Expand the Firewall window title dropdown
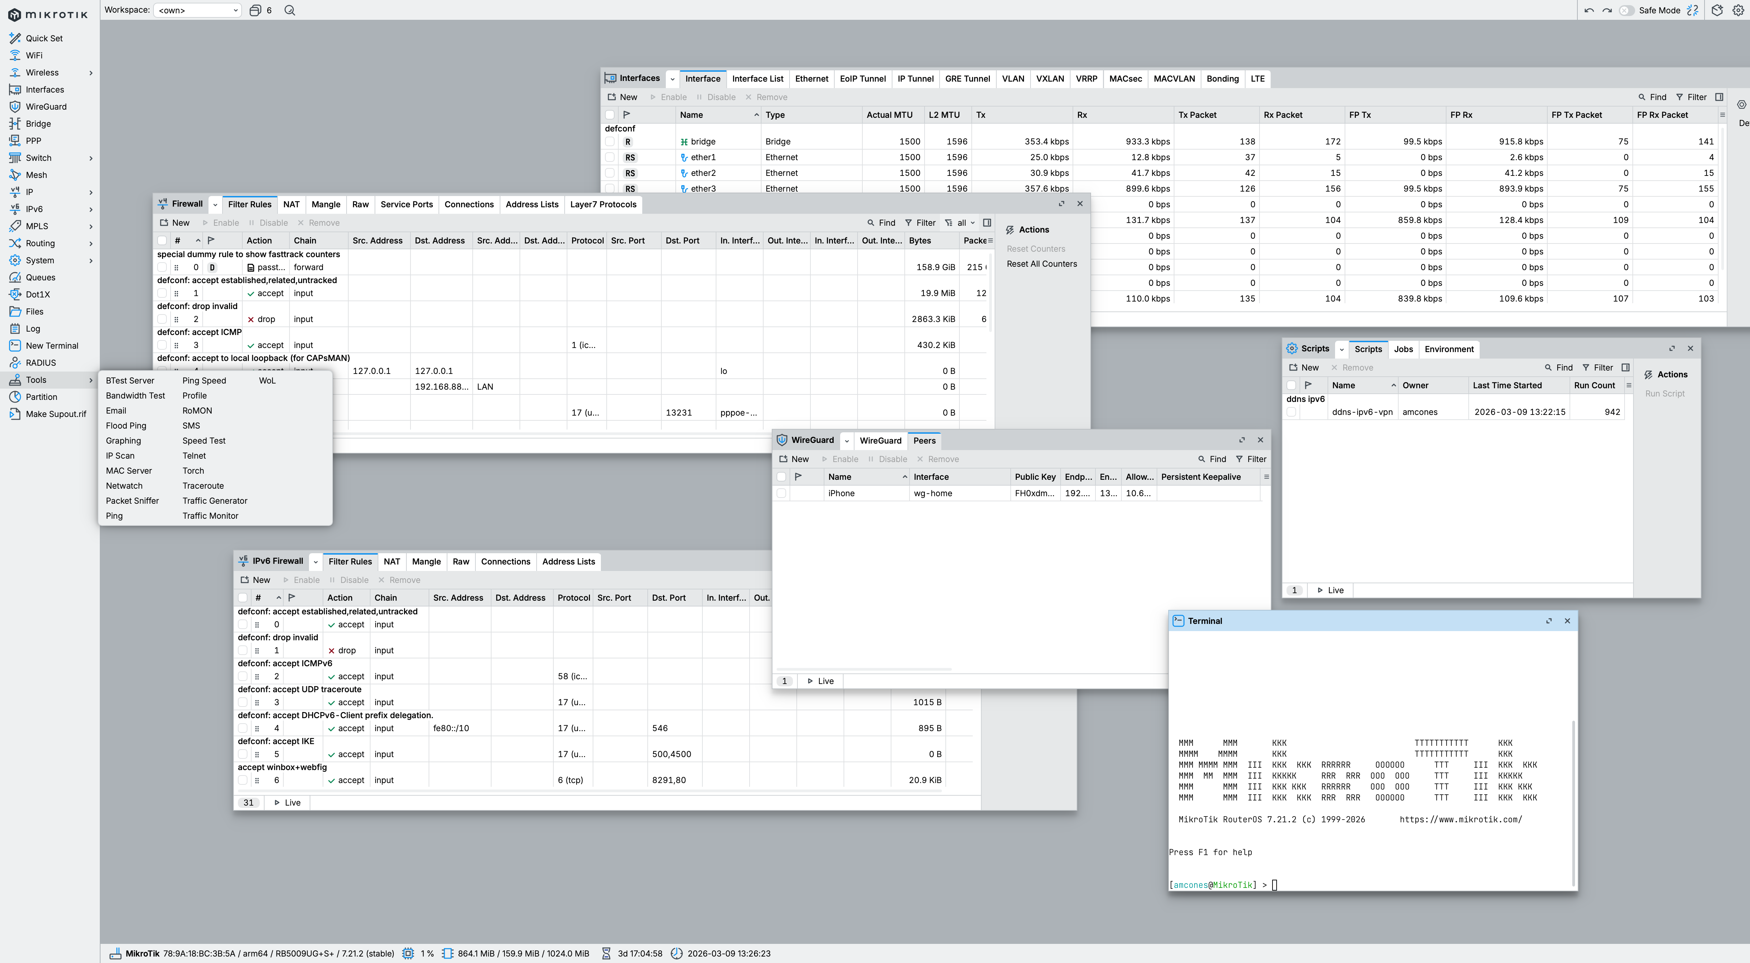Screen dimensions: 1750x963 pos(215,204)
